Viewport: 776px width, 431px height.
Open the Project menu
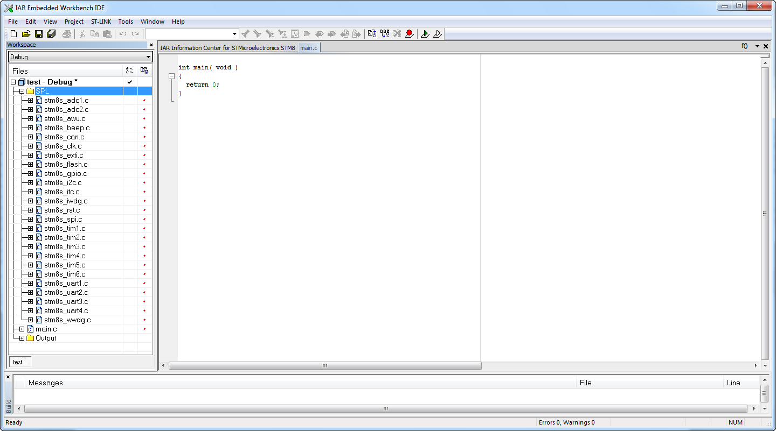coord(74,22)
